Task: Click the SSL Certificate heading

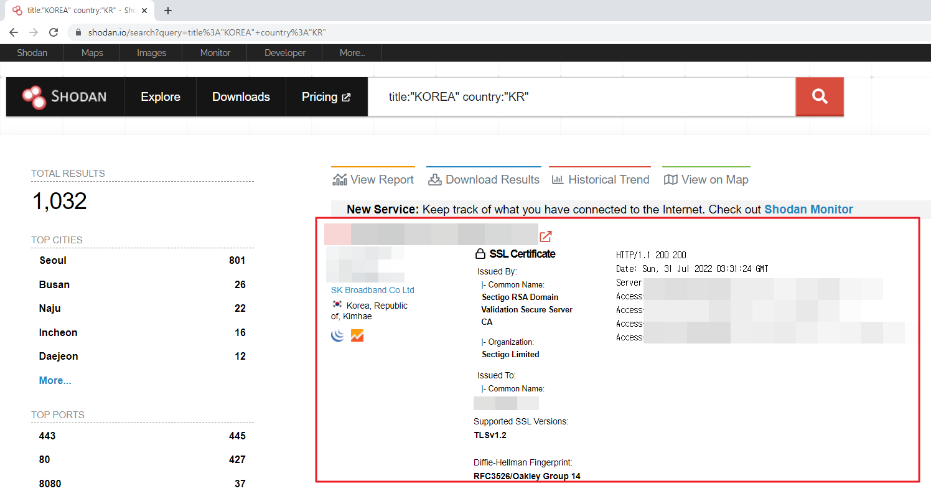Action: [x=522, y=254]
